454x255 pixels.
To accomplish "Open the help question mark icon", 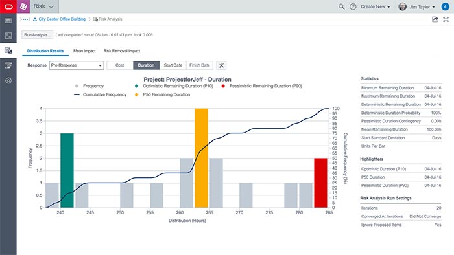I will tap(353, 6).
